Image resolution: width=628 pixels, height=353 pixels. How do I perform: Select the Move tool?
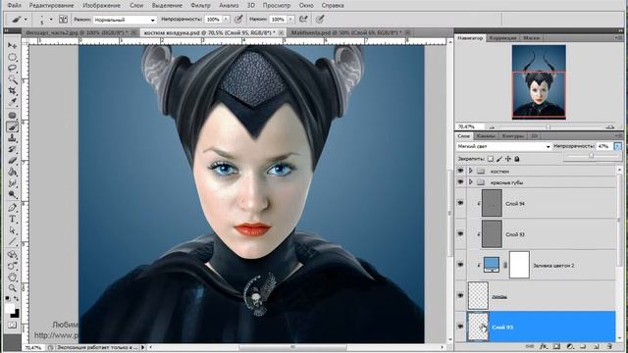(x=13, y=45)
